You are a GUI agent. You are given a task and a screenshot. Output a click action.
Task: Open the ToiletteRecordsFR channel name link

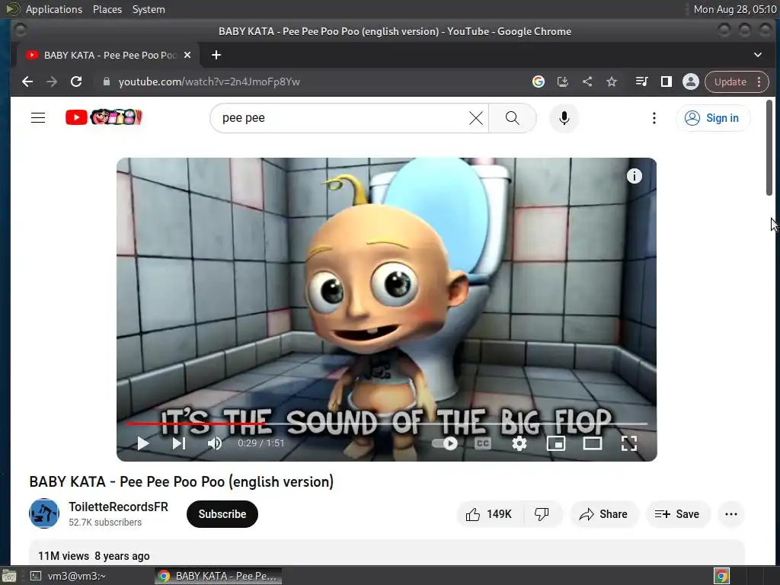pyautogui.click(x=118, y=507)
